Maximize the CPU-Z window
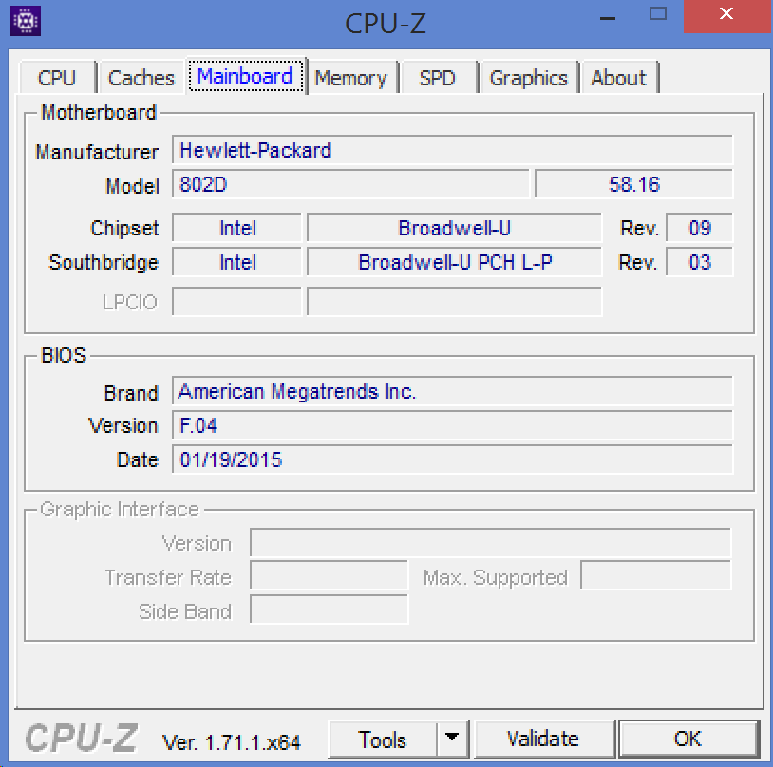 [x=658, y=15]
